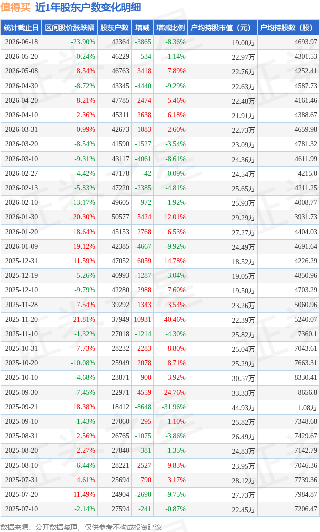
Task: Click the 1.08万 average shares cell
Action: click(x=308, y=408)
